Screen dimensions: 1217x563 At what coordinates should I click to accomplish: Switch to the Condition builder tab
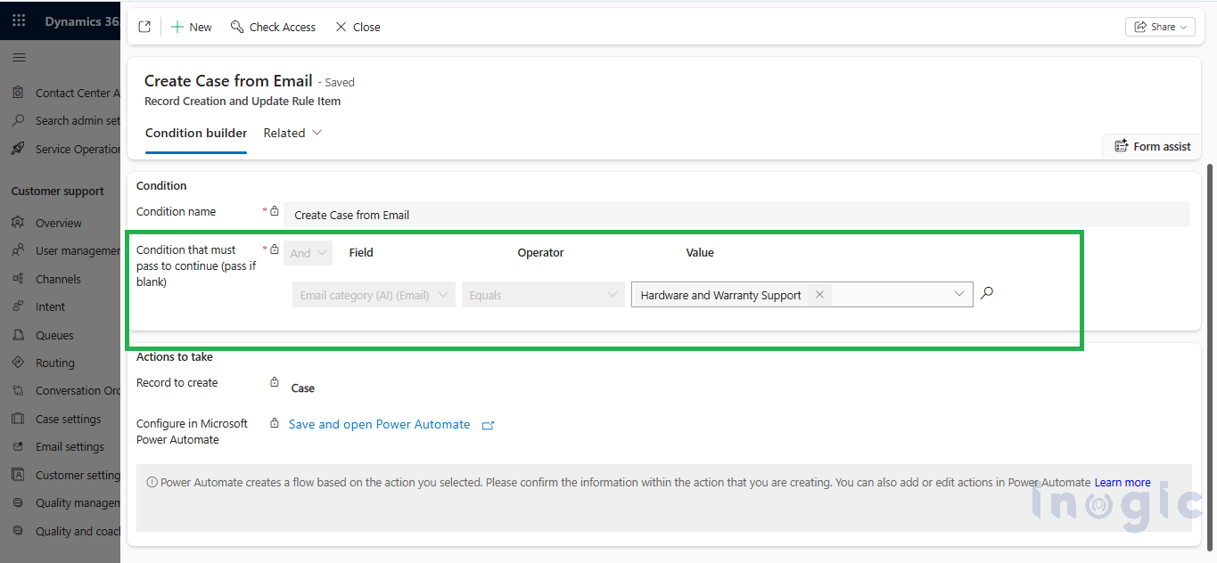coord(196,133)
